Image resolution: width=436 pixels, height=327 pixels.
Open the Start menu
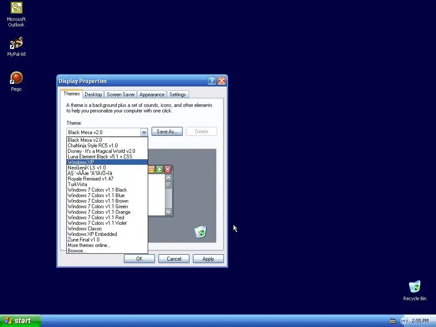click(x=20, y=321)
